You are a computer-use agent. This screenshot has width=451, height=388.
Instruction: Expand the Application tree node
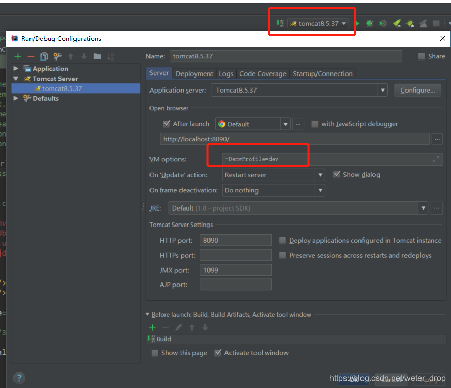click(x=16, y=68)
